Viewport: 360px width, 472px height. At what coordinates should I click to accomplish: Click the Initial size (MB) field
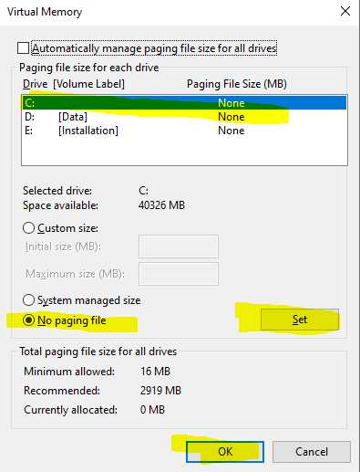pos(179,246)
